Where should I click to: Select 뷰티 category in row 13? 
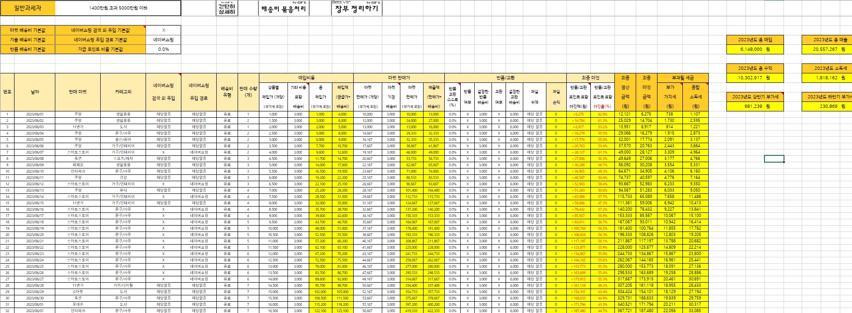(123, 190)
